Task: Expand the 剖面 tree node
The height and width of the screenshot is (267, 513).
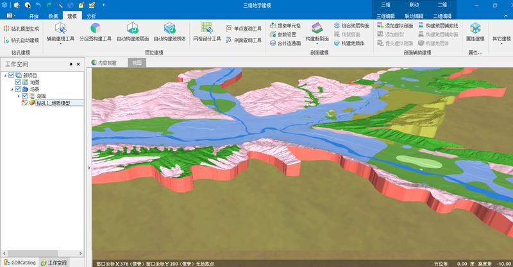Action: pos(19,96)
